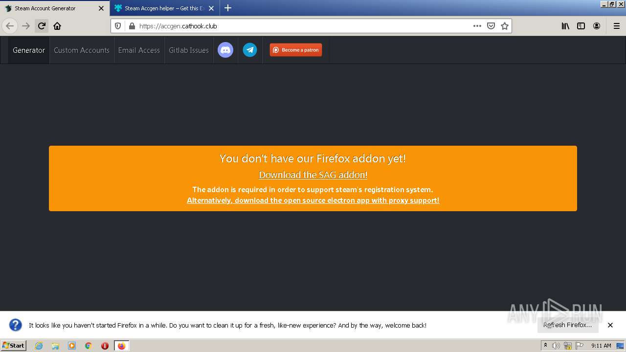Click the Refresh Firefox button
This screenshot has width=626, height=352.
tap(568, 325)
